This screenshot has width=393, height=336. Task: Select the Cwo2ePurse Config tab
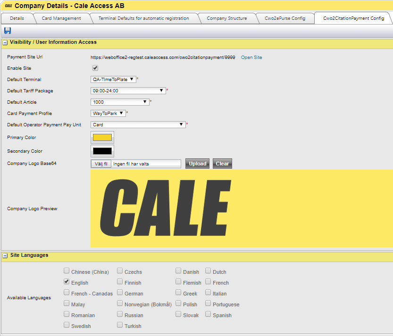[x=285, y=18]
